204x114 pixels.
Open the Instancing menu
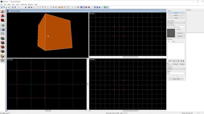click(x=24, y=4)
